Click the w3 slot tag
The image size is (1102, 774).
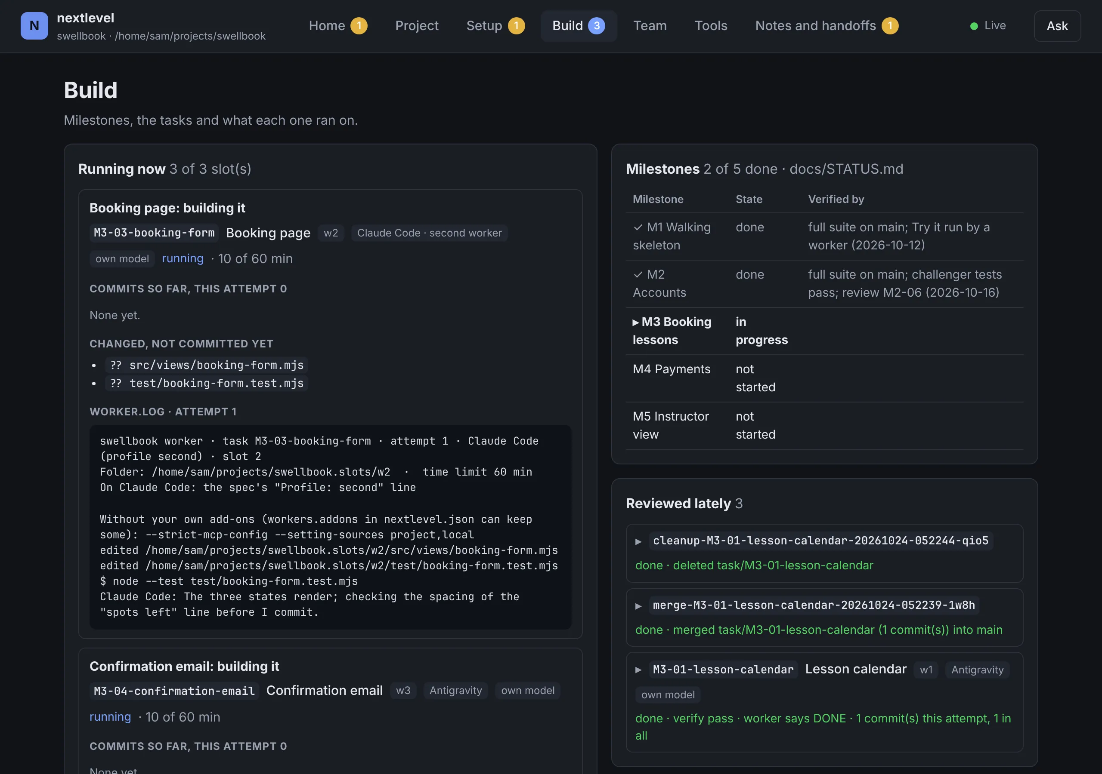point(403,691)
